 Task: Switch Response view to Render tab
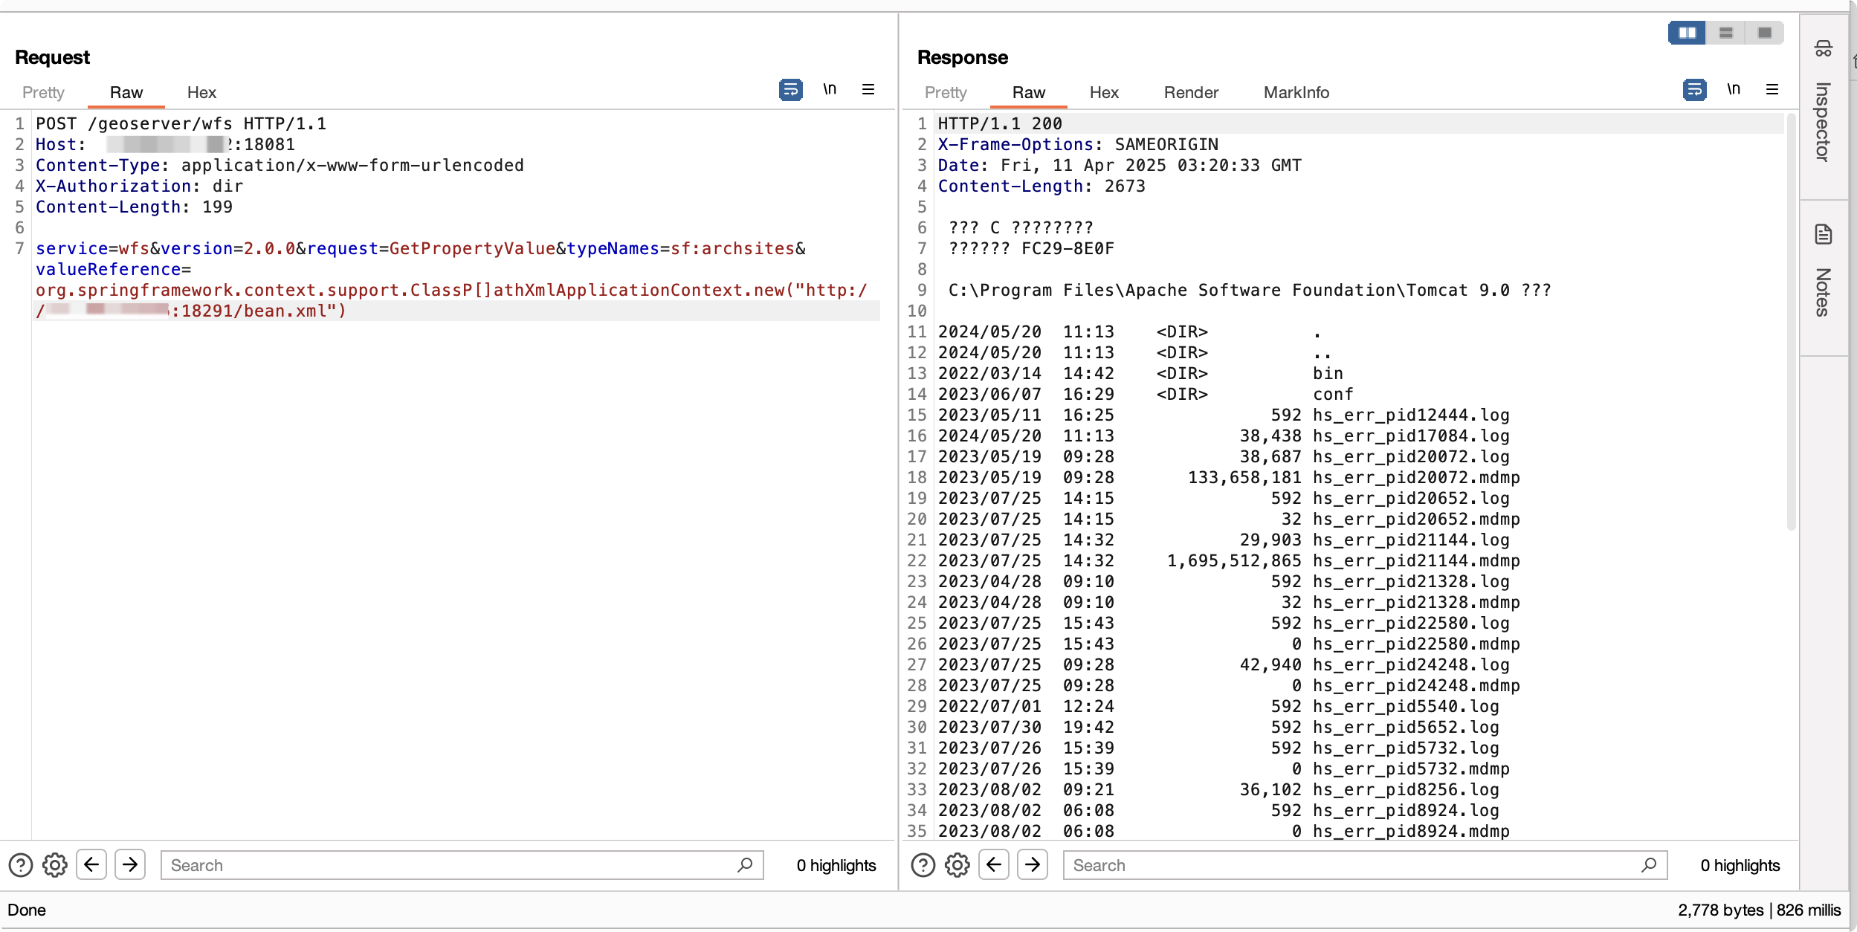tap(1191, 92)
